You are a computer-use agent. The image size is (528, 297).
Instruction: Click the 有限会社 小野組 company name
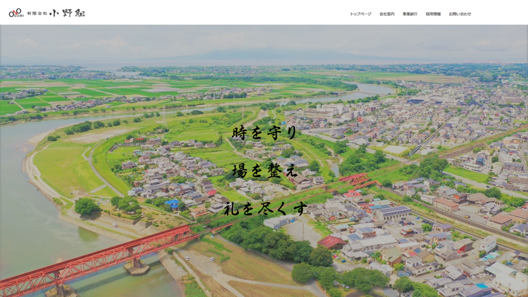point(56,13)
